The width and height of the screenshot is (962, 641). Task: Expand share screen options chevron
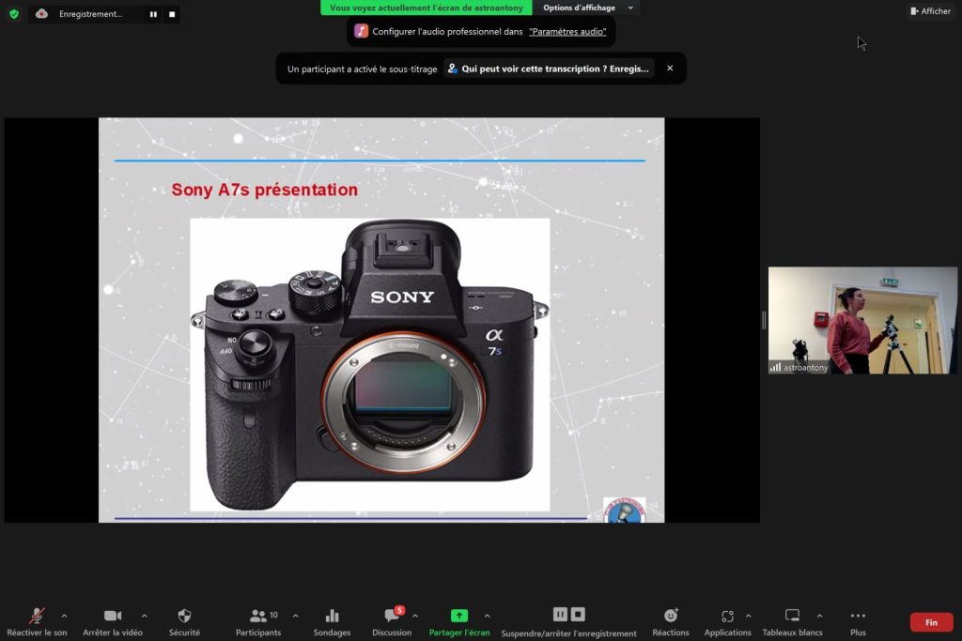pos(488,616)
